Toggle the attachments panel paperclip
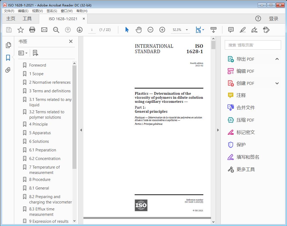The image size is (287, 226). pyautogui.click(x=8, y=70)
